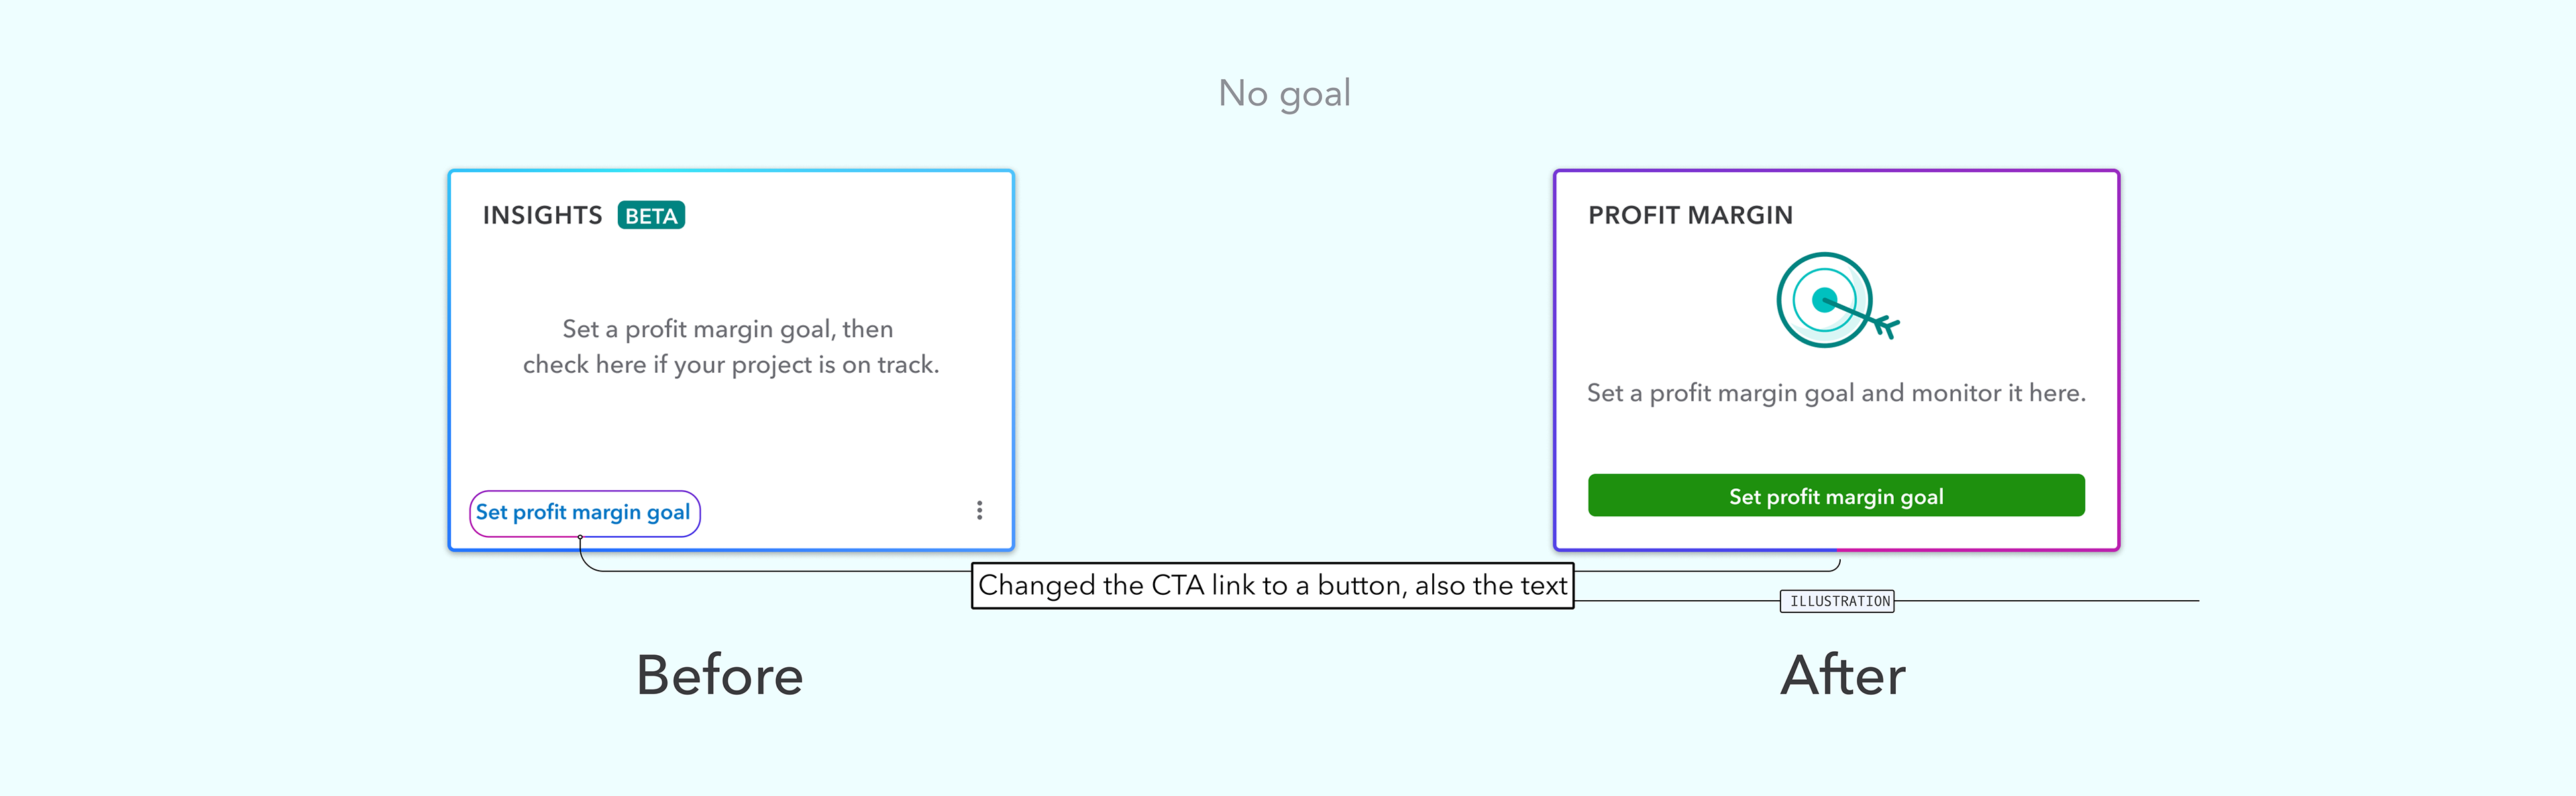
Task: Select the INSIGHTS card title
Action: point(542,215)
